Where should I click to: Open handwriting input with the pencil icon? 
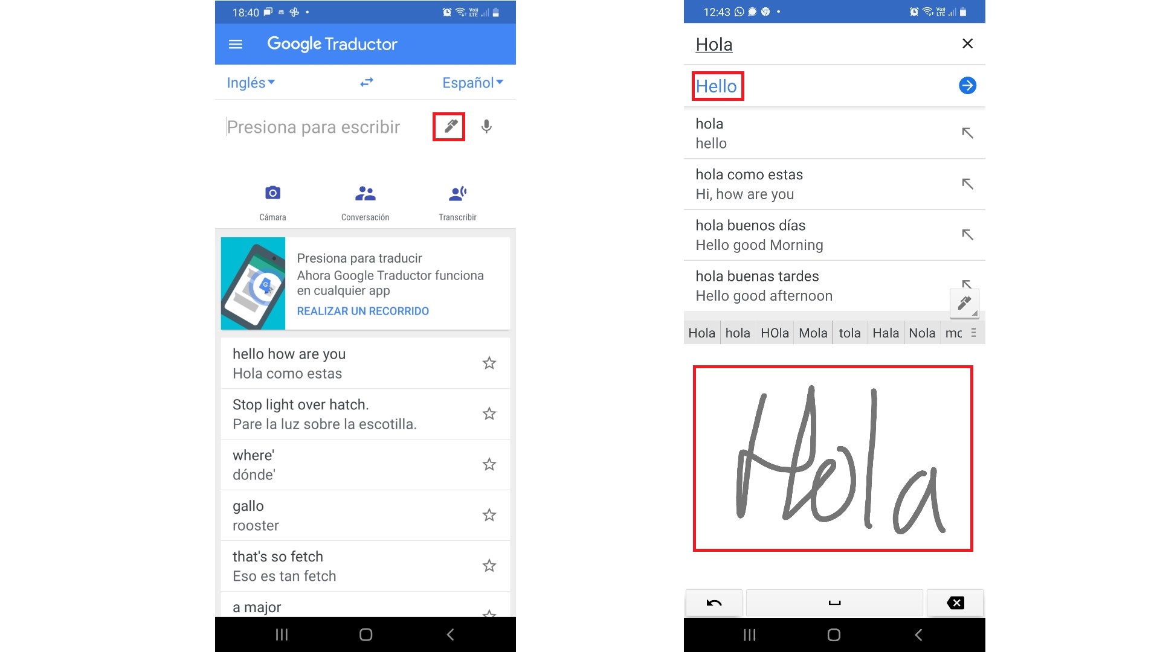[x=449, y=127]
